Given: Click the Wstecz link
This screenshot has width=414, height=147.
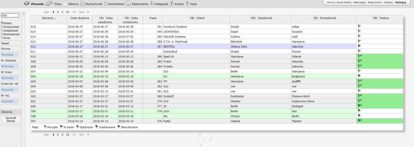Looking at the screenshot, I should point(388,2).
